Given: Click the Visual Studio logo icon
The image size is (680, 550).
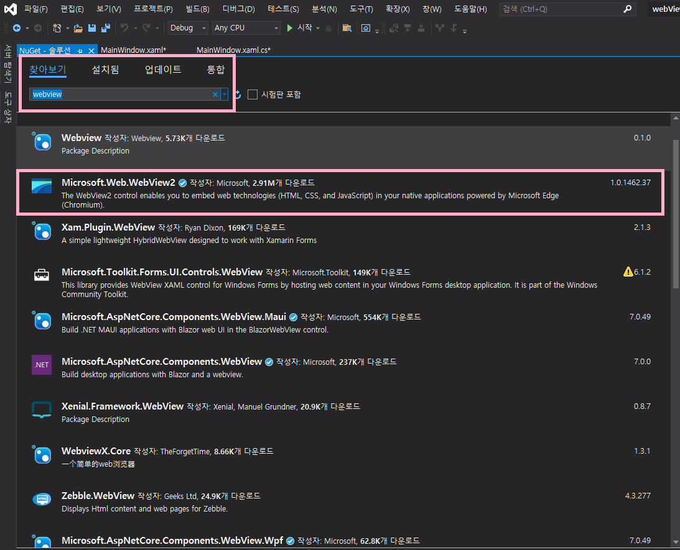Looking at the screenshot, I should [11, 9].
